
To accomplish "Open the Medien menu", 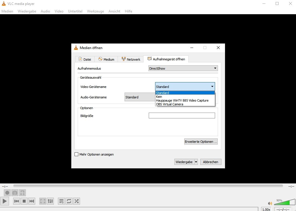I will [x=7, y=11].
